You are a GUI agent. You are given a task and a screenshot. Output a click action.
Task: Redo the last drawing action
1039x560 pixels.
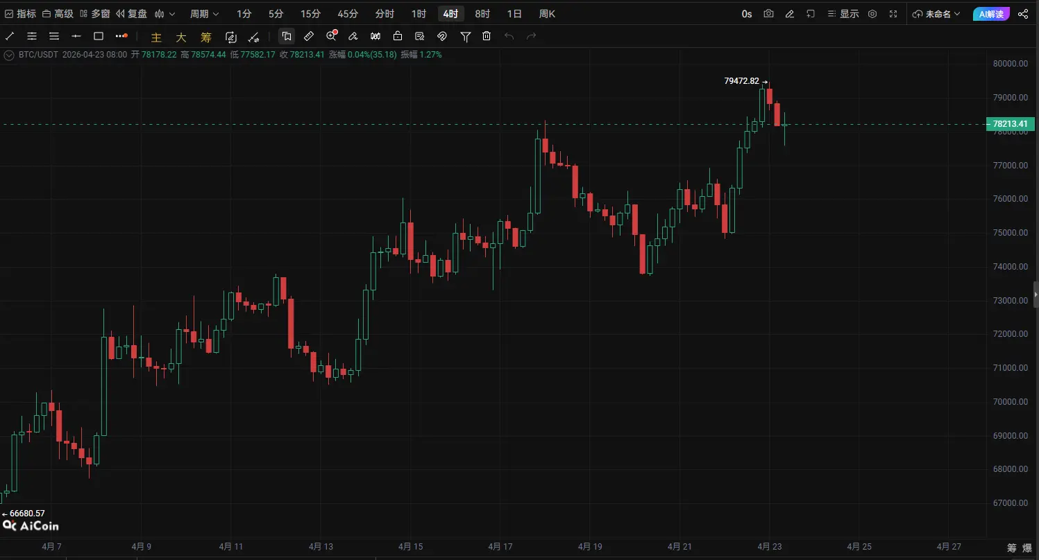pyautogui.click(x=532, y=36)
